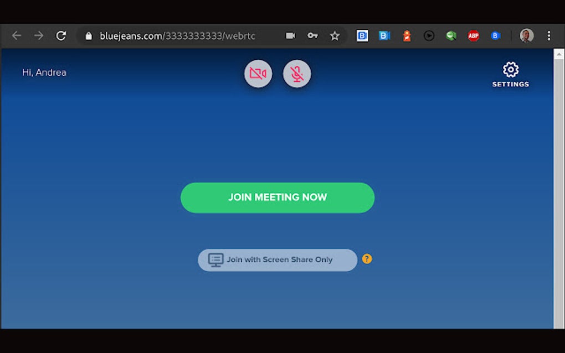Open the password key icon in the omnibox
Screen dimensions: 565x353
pos(312,35)
